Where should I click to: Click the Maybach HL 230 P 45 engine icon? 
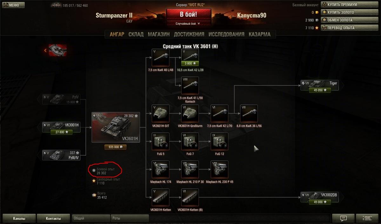219,169
